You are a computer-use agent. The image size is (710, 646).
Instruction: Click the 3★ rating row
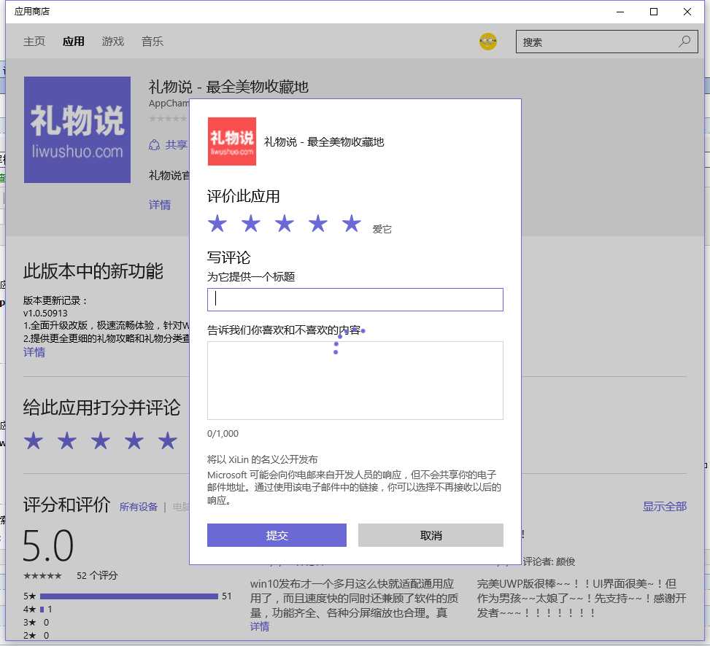36,623
